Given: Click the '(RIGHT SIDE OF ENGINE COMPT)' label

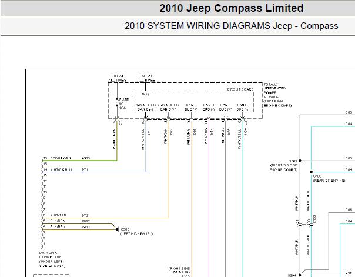Looking at the screenshot, I should pos(283,168).
